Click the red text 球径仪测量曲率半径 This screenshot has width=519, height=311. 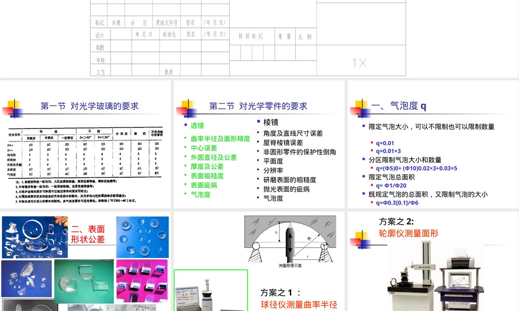tap(299, 304)
